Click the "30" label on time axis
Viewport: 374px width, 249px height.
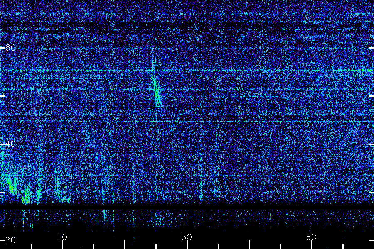187,237
